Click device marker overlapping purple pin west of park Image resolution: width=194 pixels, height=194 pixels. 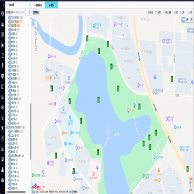pos(52,88)
